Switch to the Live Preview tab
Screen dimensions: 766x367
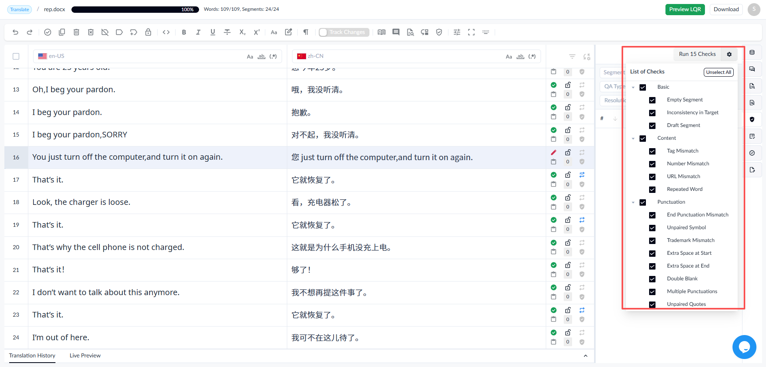pos(85,356)
